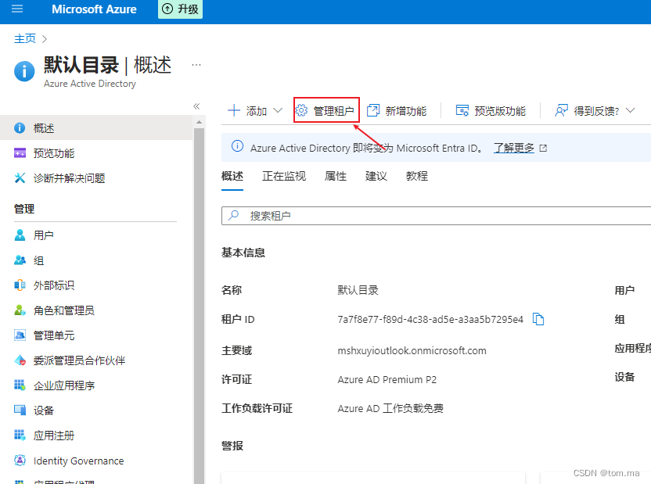Click the 管理租户 gear icon
Viewport: 651px width, 484px height.
pos(301,110)
